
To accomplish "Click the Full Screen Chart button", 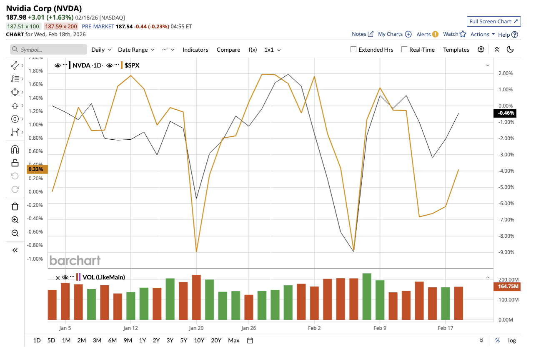I will 494,21.
